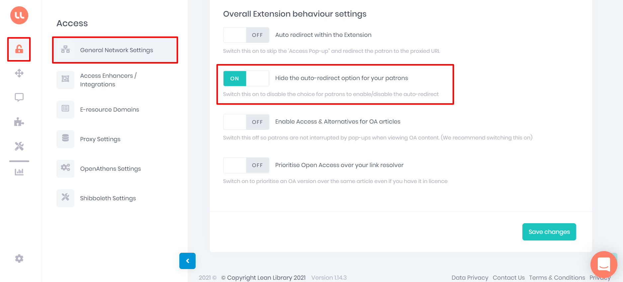Open the Lean Library logo home
The image size is (623, 282).
[x=19, y=15]
